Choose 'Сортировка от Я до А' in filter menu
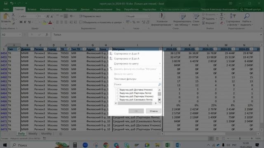The image size is (264, 148). 127,58
